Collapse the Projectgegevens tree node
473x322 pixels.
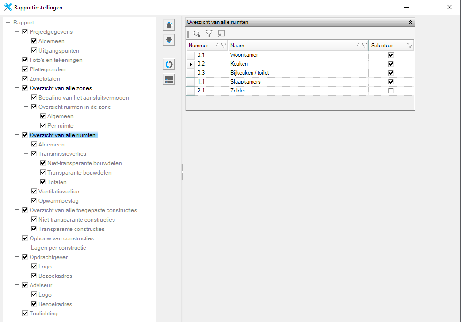coord(17,32)
